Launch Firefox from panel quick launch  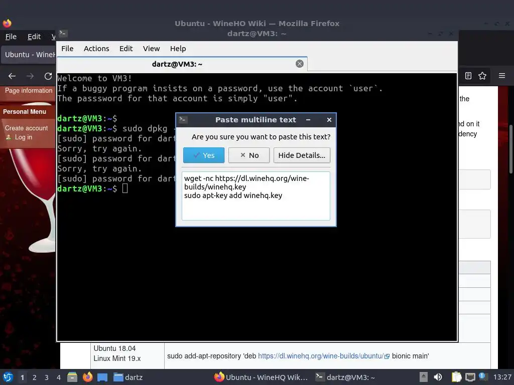coord(87,377)
